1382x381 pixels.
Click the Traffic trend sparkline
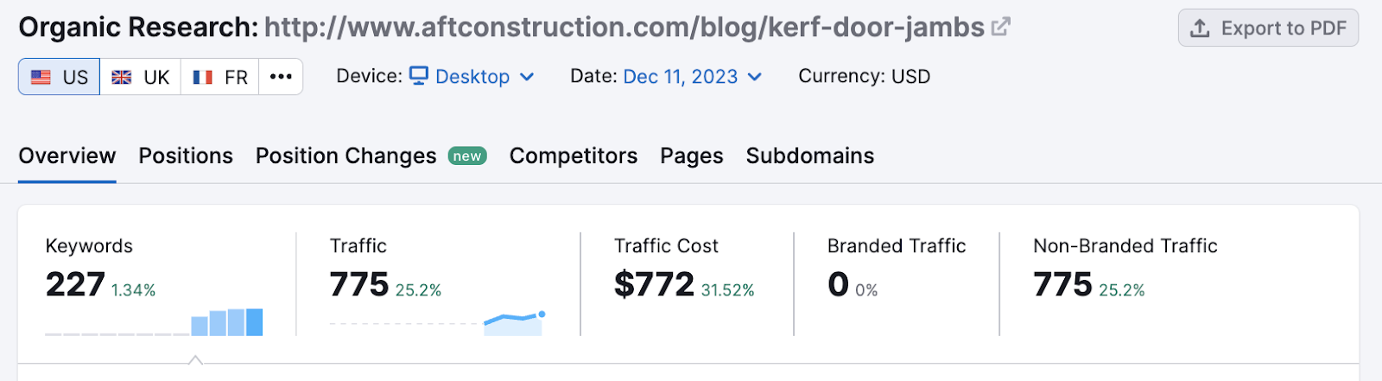point(514,323)
